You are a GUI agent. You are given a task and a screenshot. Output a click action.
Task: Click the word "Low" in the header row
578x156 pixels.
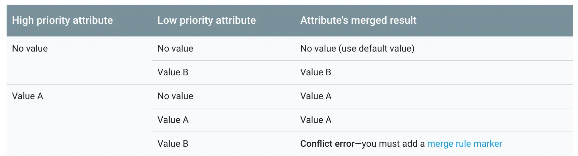tap(167, 20)
